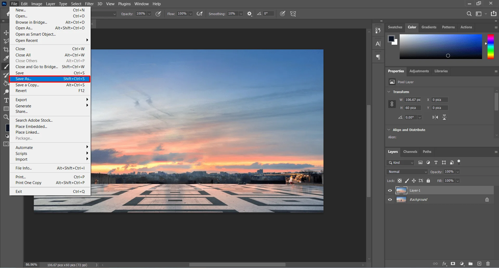Choose Place Embedded from File menu
This screenshot has height=268, width=499.
[50, 127]
